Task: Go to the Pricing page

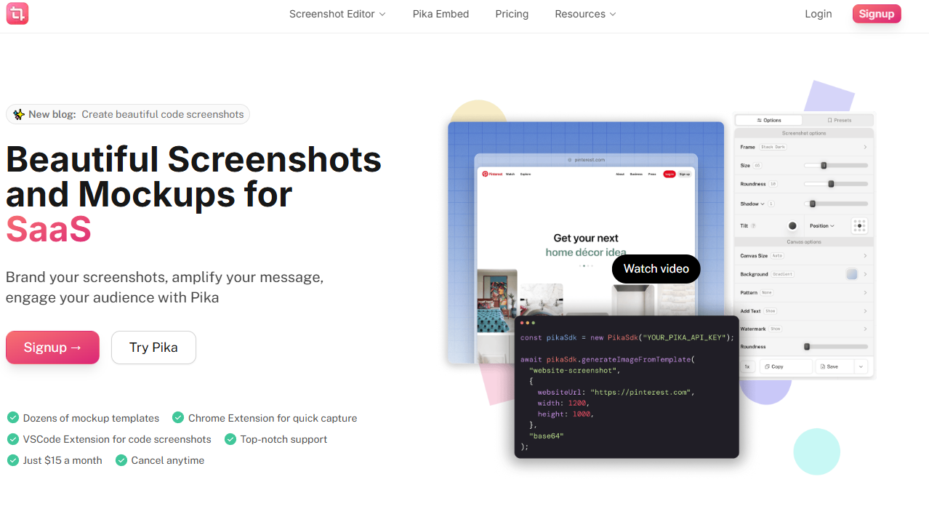Action: coord(512,14)
